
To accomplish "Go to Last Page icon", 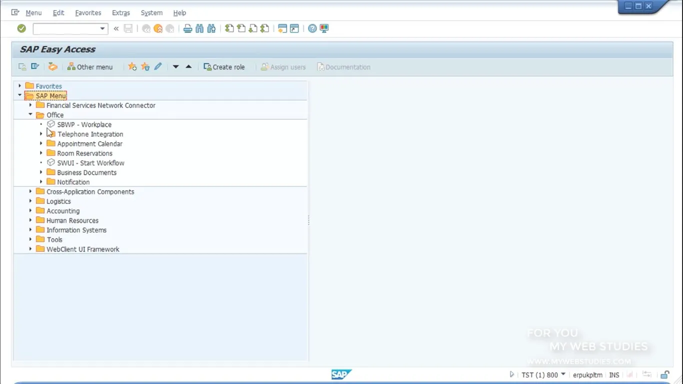I will (265, 28).
